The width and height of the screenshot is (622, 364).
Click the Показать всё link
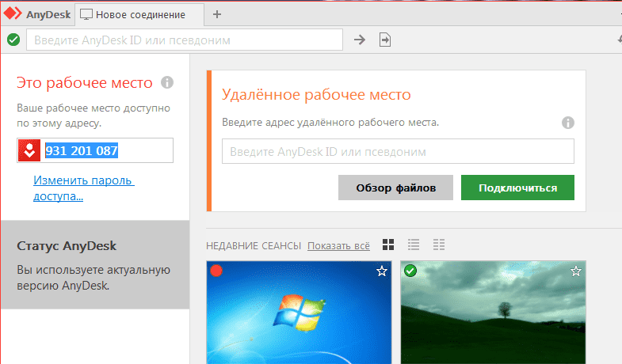pyautogui.click(x=338, y=246)
